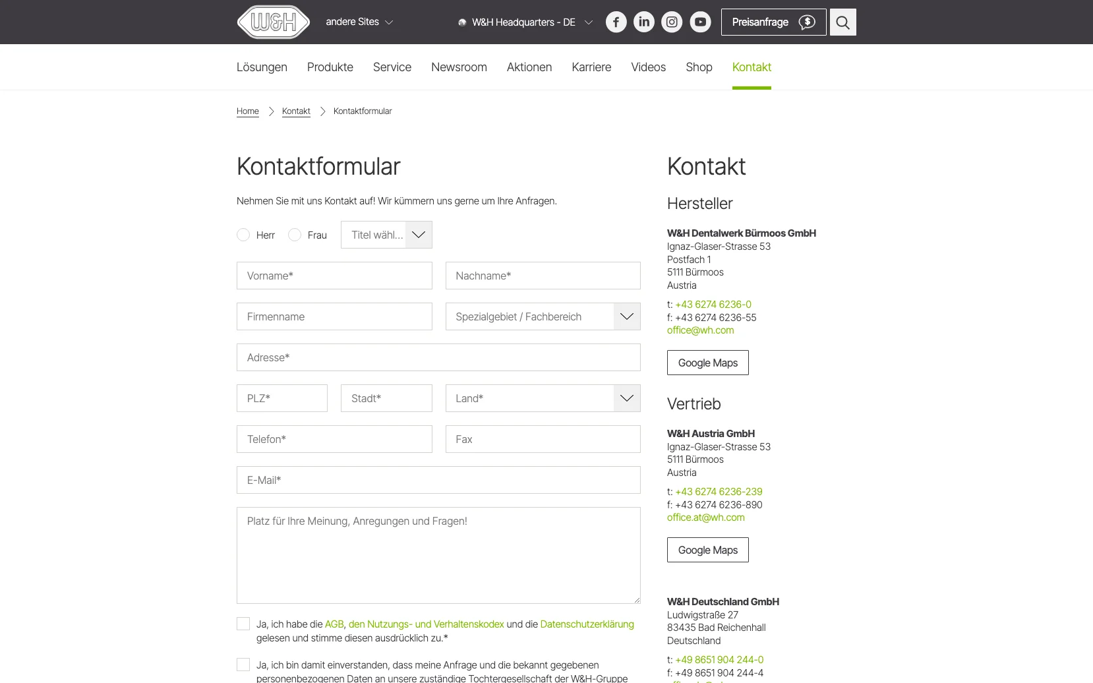Open the LinkedIn icon
Viewport: 1093px width, 683px height.
click(x=644, y=22)
